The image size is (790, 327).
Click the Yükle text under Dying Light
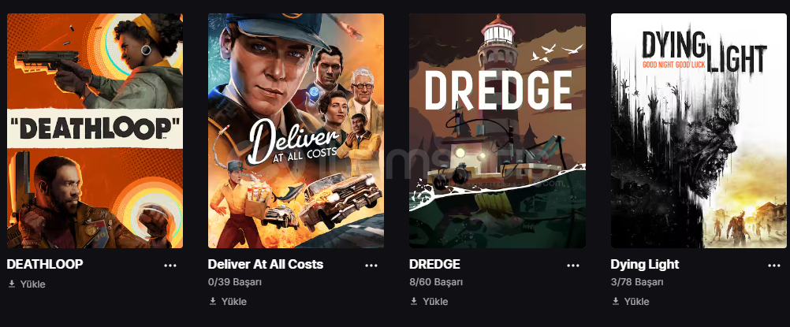pyautogui.click(x=637, y=301)
